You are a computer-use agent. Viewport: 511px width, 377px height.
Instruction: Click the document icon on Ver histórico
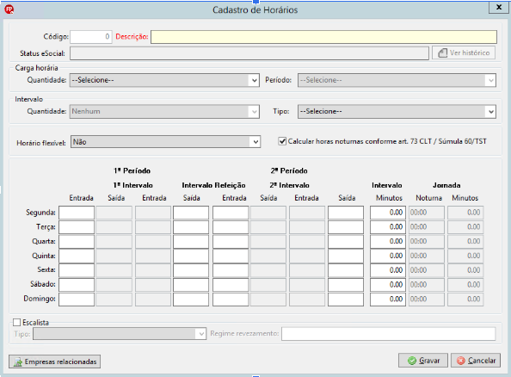[x=442, y=53]
